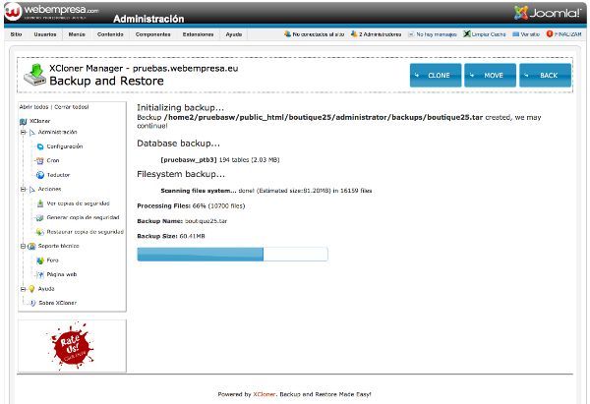Click the 'Scanning files system...' line
590x404 pixels.
point(266,191)
